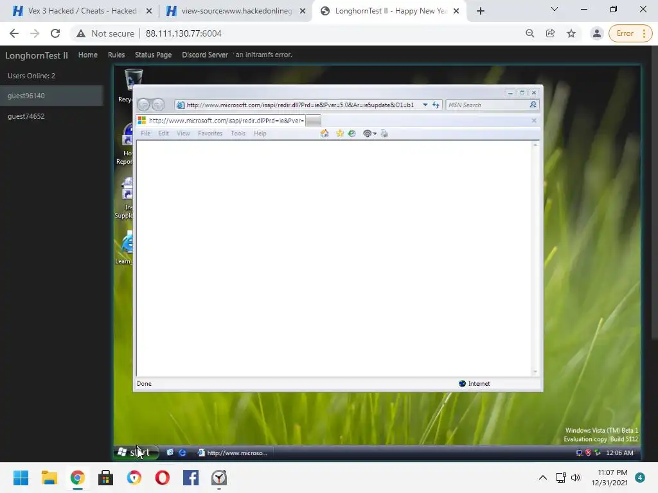
Task: Open the IE Favorites menu
Action: click(x=210, y=134)
